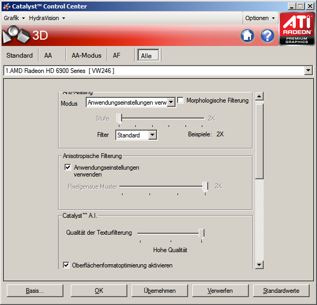Confirm with the OK button

(99, 291)
